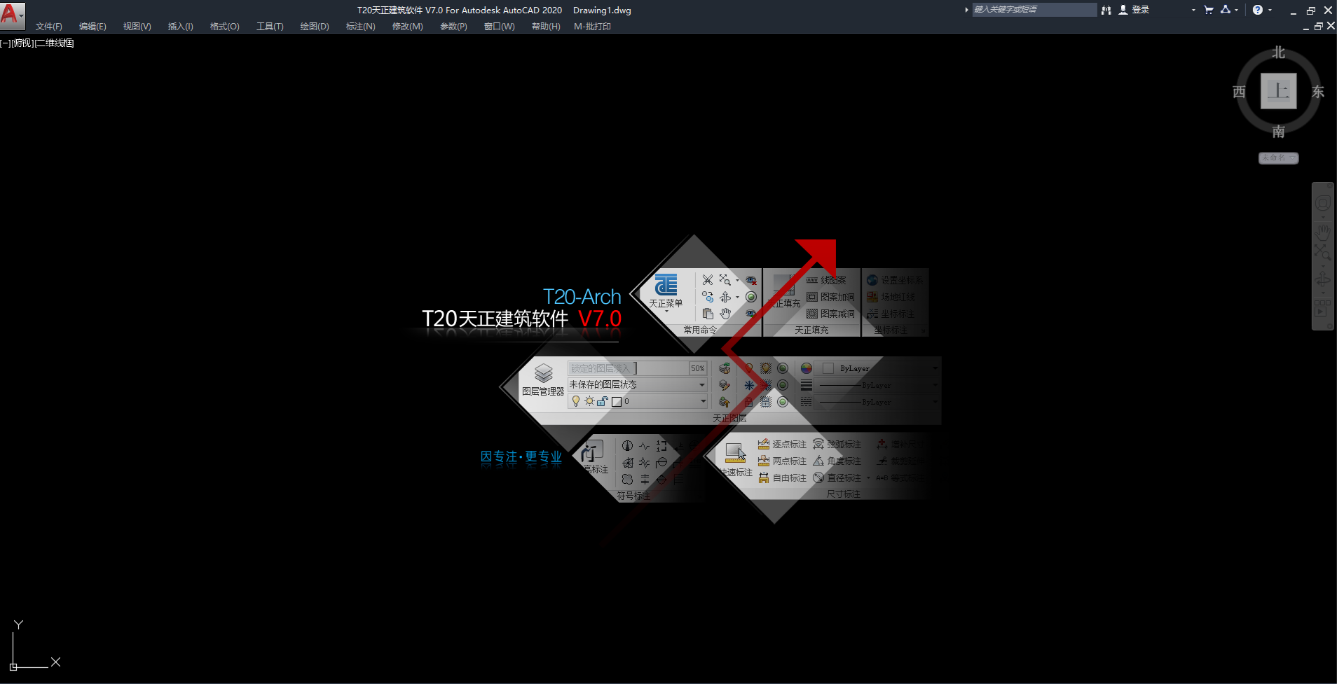
Task: Open the dropdown arrow beside 登录
Action: [1193, 10]
